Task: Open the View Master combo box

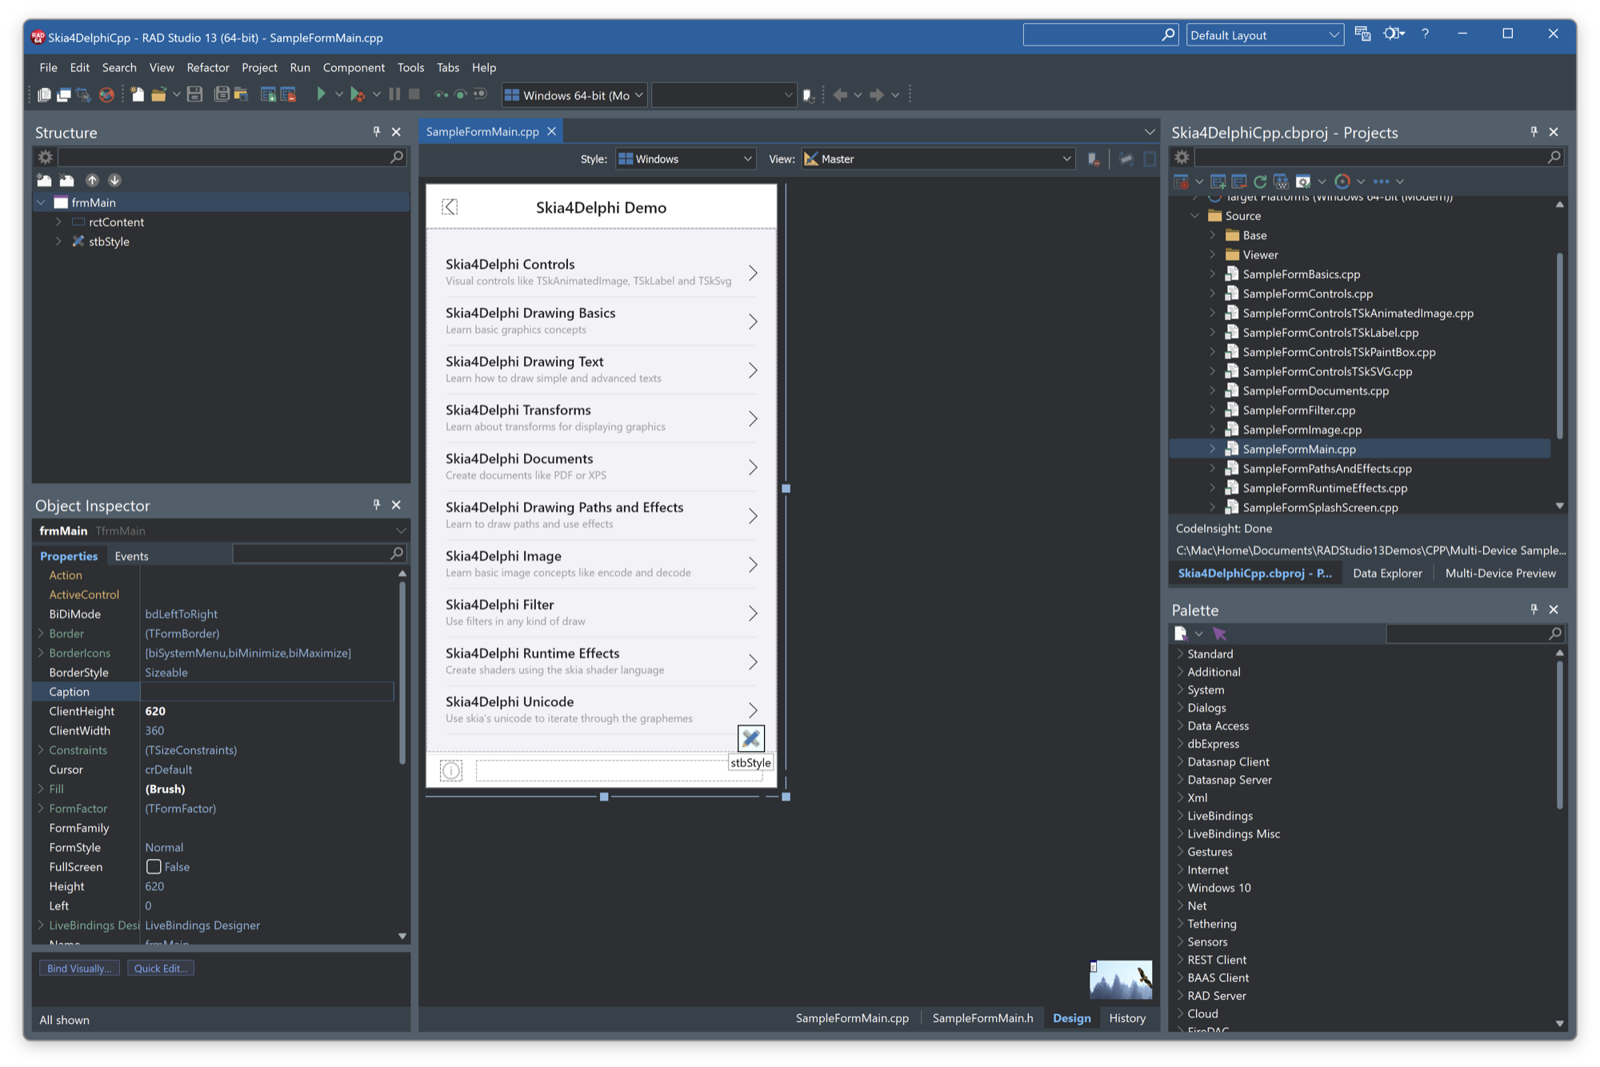Action: [x=938, y=159]
